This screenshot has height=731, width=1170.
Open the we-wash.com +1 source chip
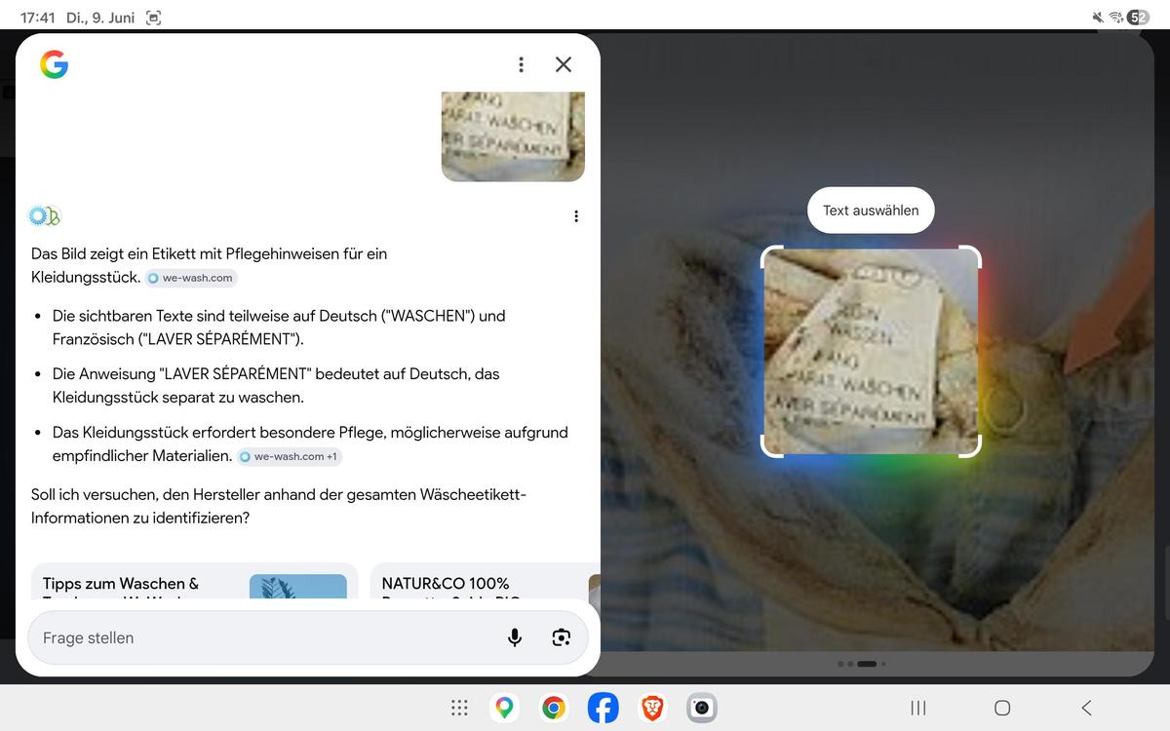point(290,456)
